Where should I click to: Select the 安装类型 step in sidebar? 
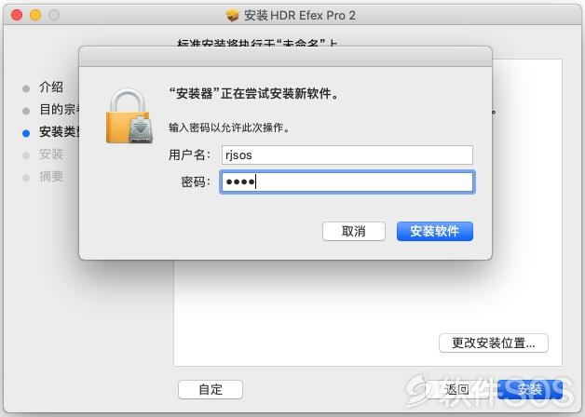[x=59, y=132]
